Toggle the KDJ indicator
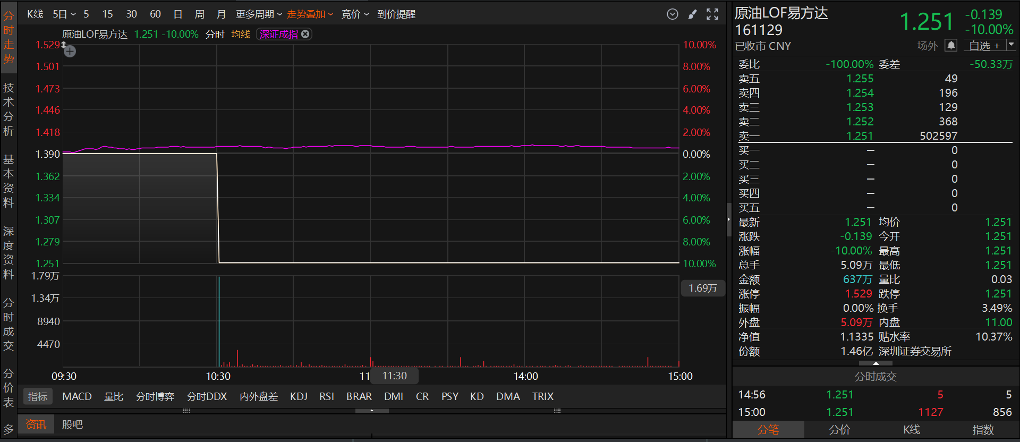The width and height of the screenshot is (1020, 442). pos(299,396)
